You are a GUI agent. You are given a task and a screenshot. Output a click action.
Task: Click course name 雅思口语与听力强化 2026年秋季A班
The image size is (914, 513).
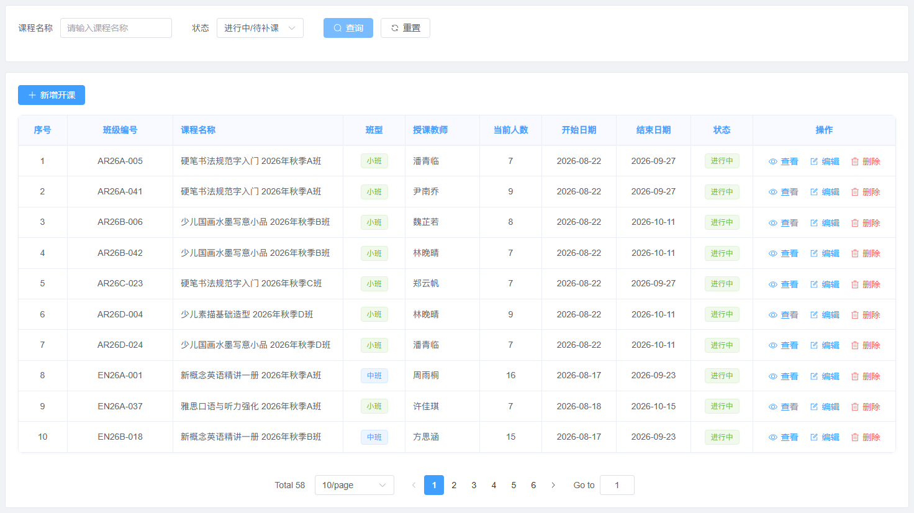click(251, 406)
